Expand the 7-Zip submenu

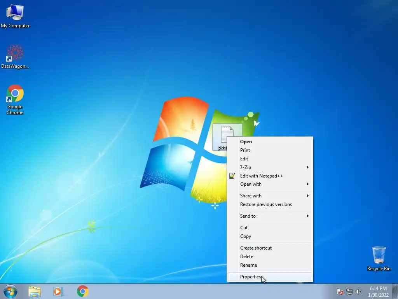pos(270,167)
